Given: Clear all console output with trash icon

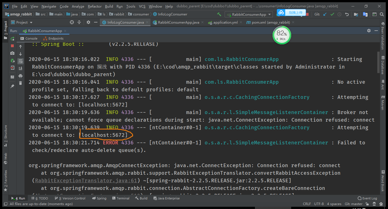Looking at the screenshot, I should 20,83.
